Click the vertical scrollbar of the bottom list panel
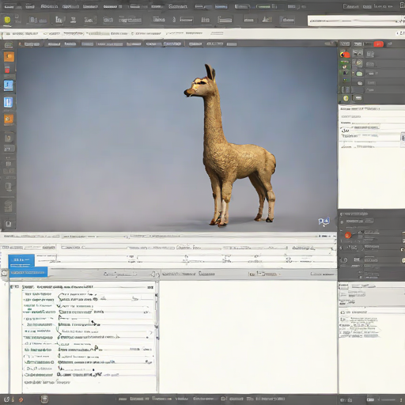The image size is (405, 405). 157,338
